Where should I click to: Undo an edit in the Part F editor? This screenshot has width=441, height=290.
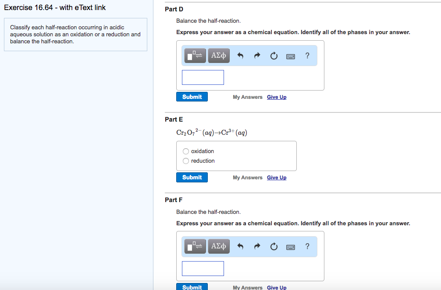240,246
